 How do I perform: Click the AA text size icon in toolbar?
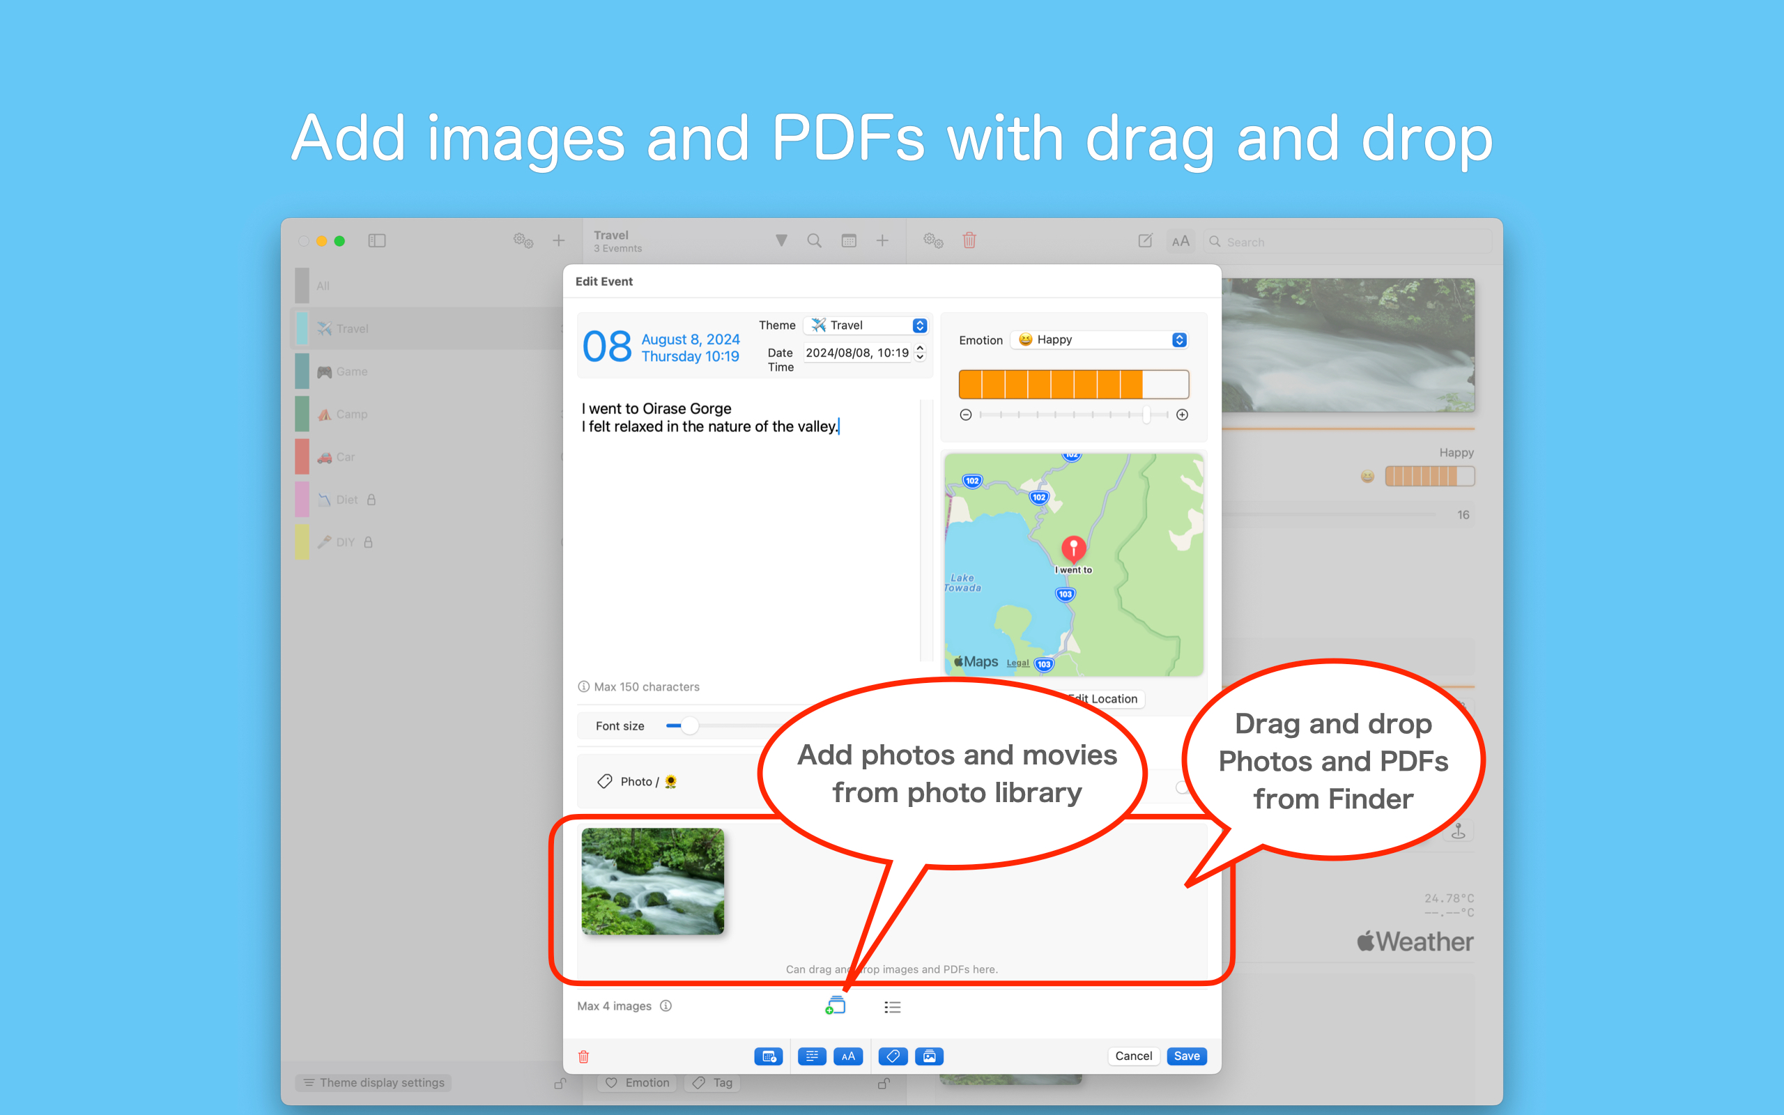pos(1181,241)
